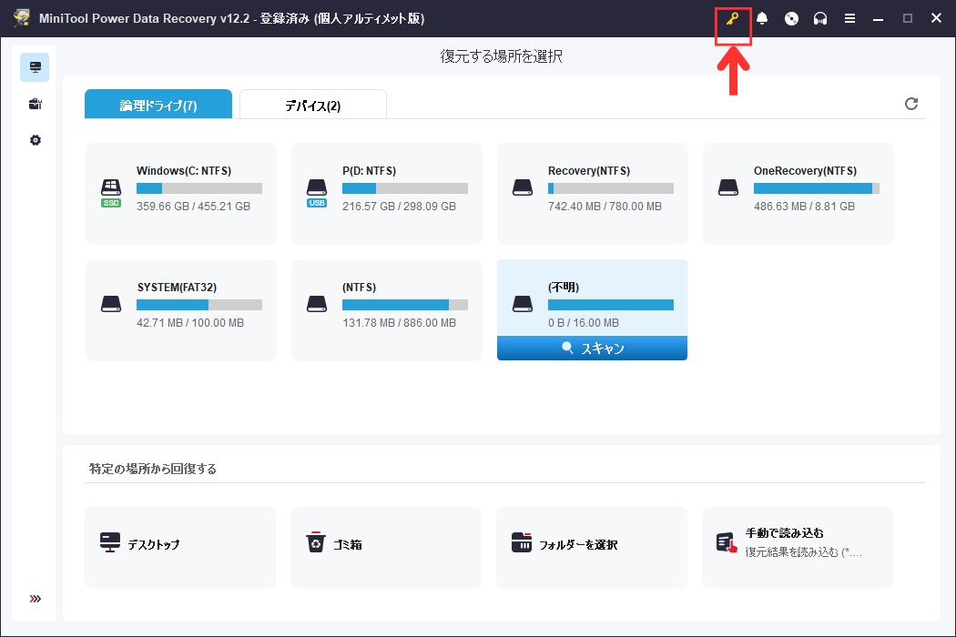Image resolution: width=956 pixels, height=637 pixels.
Task: Select the (不明) drive icon
Action: coord(523,304)
